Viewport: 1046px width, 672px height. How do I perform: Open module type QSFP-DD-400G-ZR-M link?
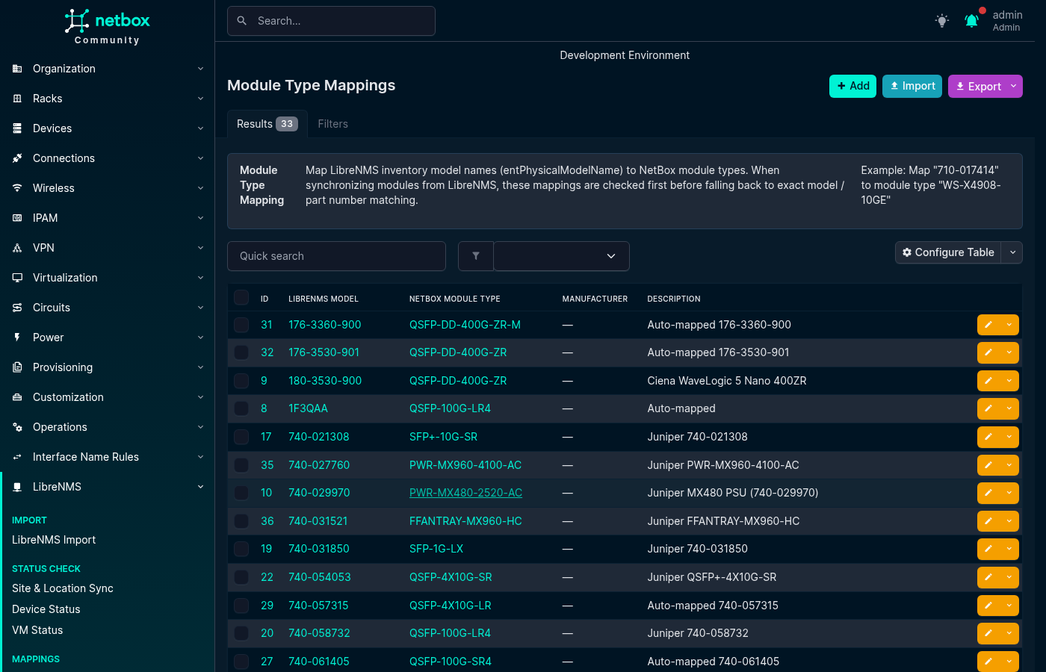pos(465,325)
